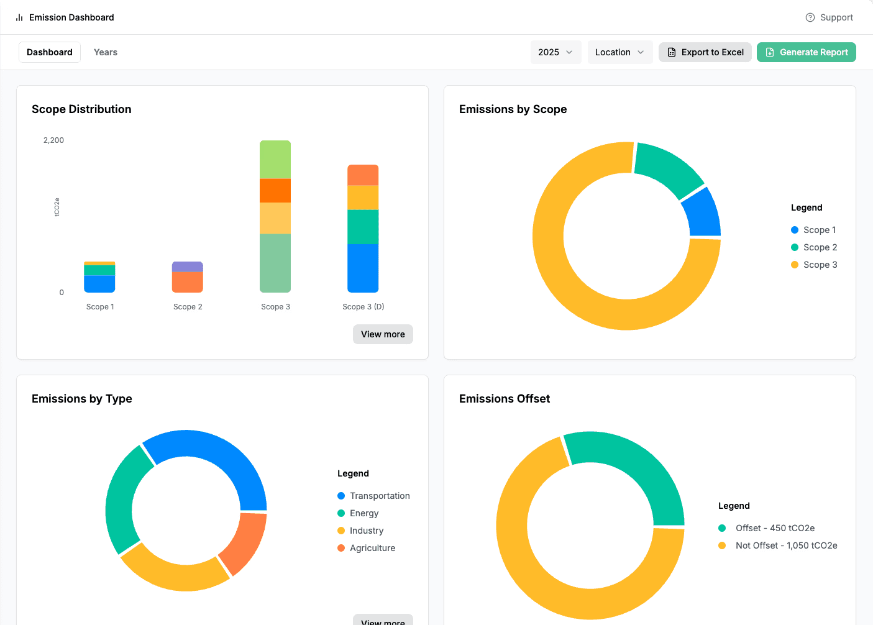Click the blue Transportation legend dot

coord(341,496)
